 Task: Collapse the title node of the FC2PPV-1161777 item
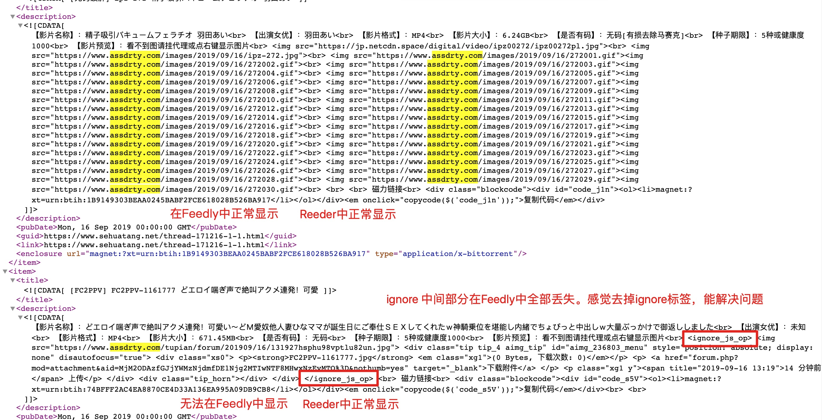click(x=13, y=280)
